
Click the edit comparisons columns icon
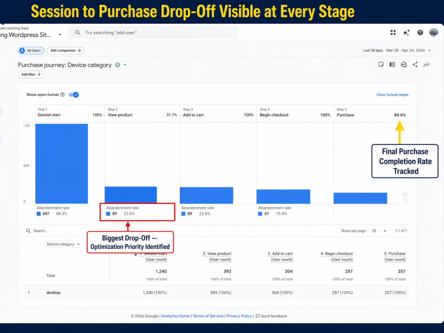(392, 64)
